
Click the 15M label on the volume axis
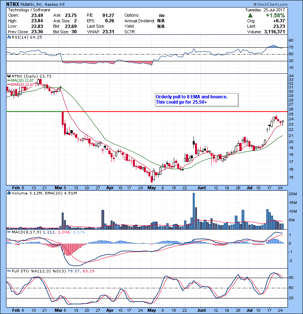(x=292, y=203)
